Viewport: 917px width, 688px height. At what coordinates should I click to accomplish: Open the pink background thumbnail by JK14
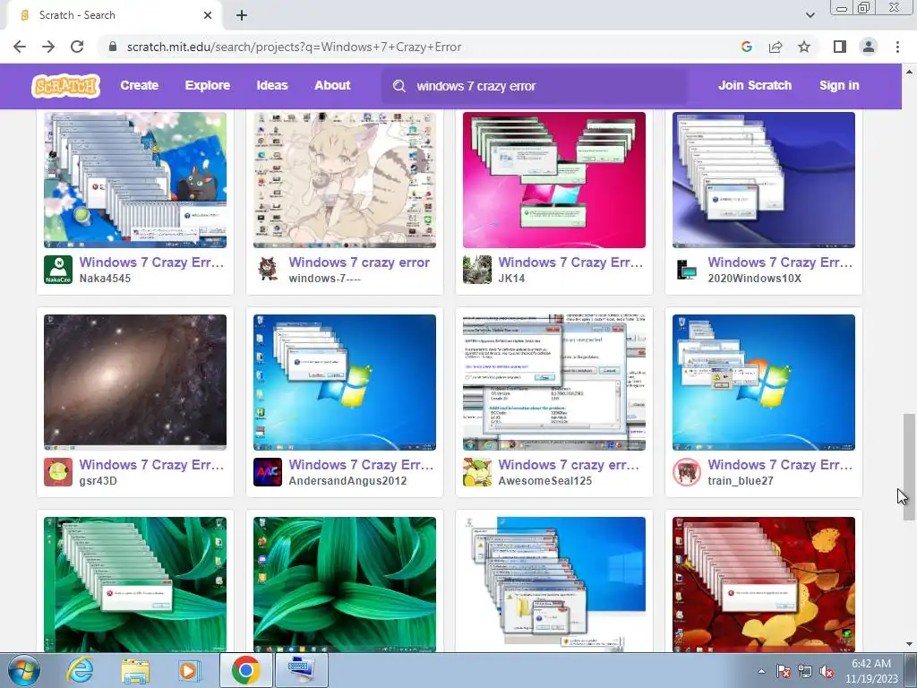[553, 179]
